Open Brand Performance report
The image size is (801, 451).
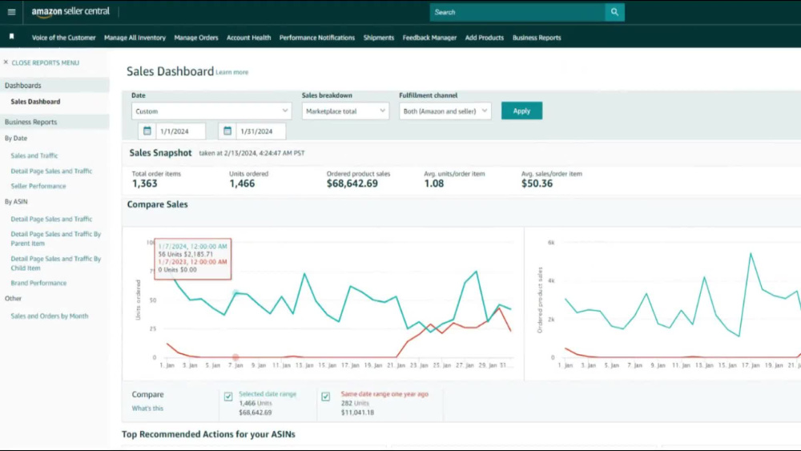(x=38, y=283)
